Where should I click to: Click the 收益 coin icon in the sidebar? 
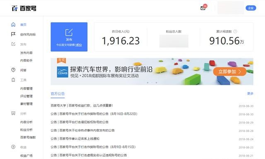pyautogui.click(x=13, y=147)
